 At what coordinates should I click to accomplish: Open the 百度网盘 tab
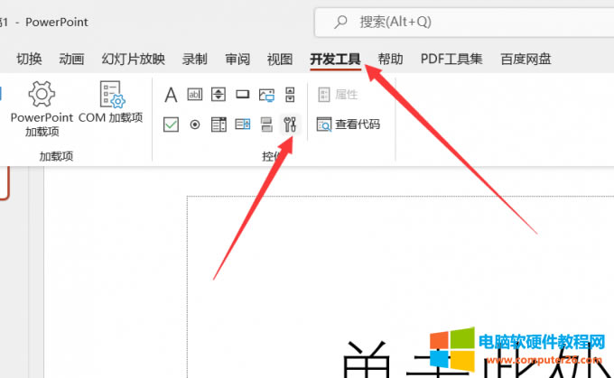click(526, 59)
